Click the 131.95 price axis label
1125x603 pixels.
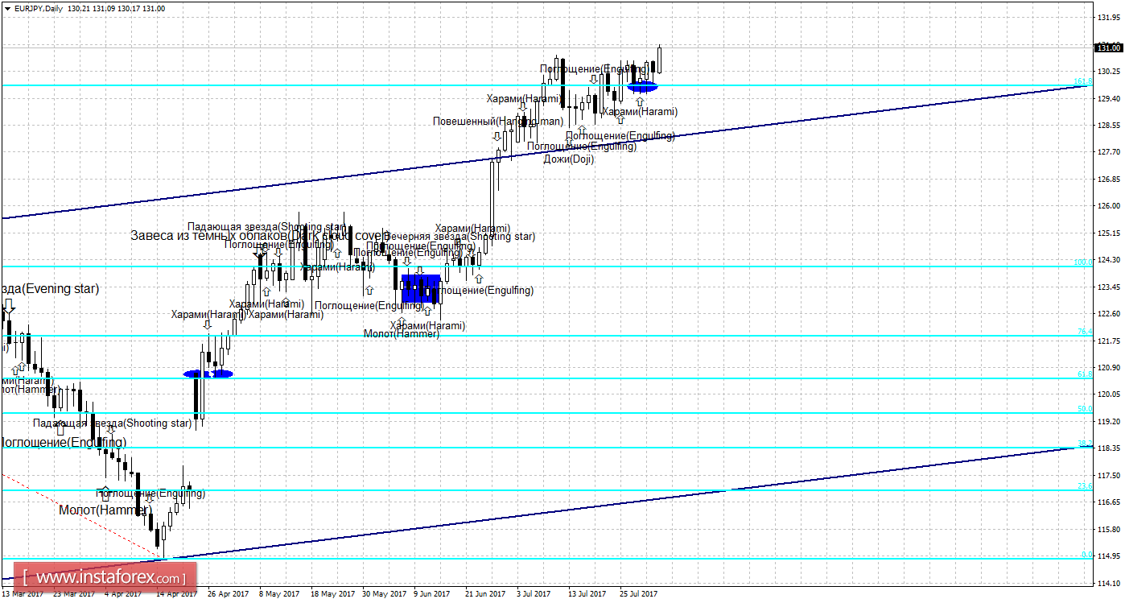[x=1108, y=17]
